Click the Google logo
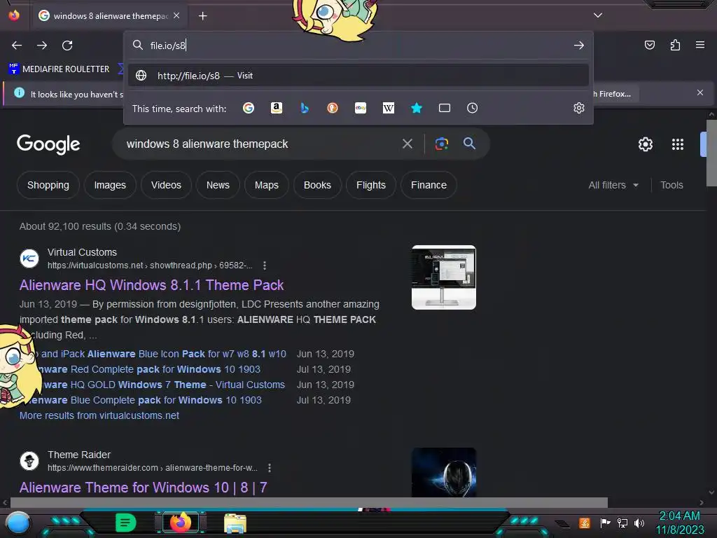717x538 pixels. point(48,144)
